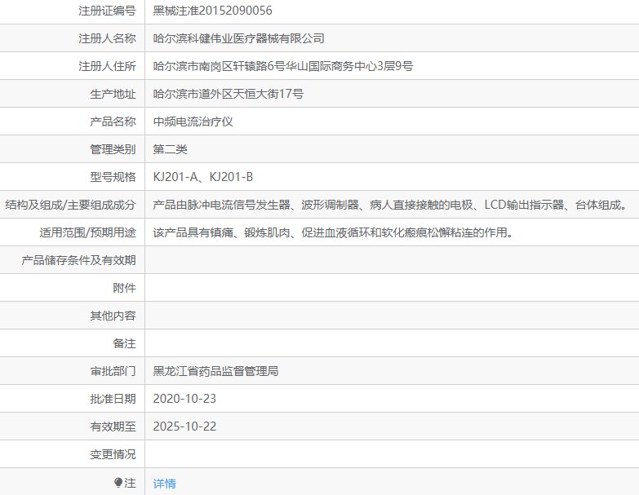Select address 哈尔滨市南岗区轩辕路6号华山国际商务中心3层9号
This screenshot has width=639, height=495.
click(283, 66)
